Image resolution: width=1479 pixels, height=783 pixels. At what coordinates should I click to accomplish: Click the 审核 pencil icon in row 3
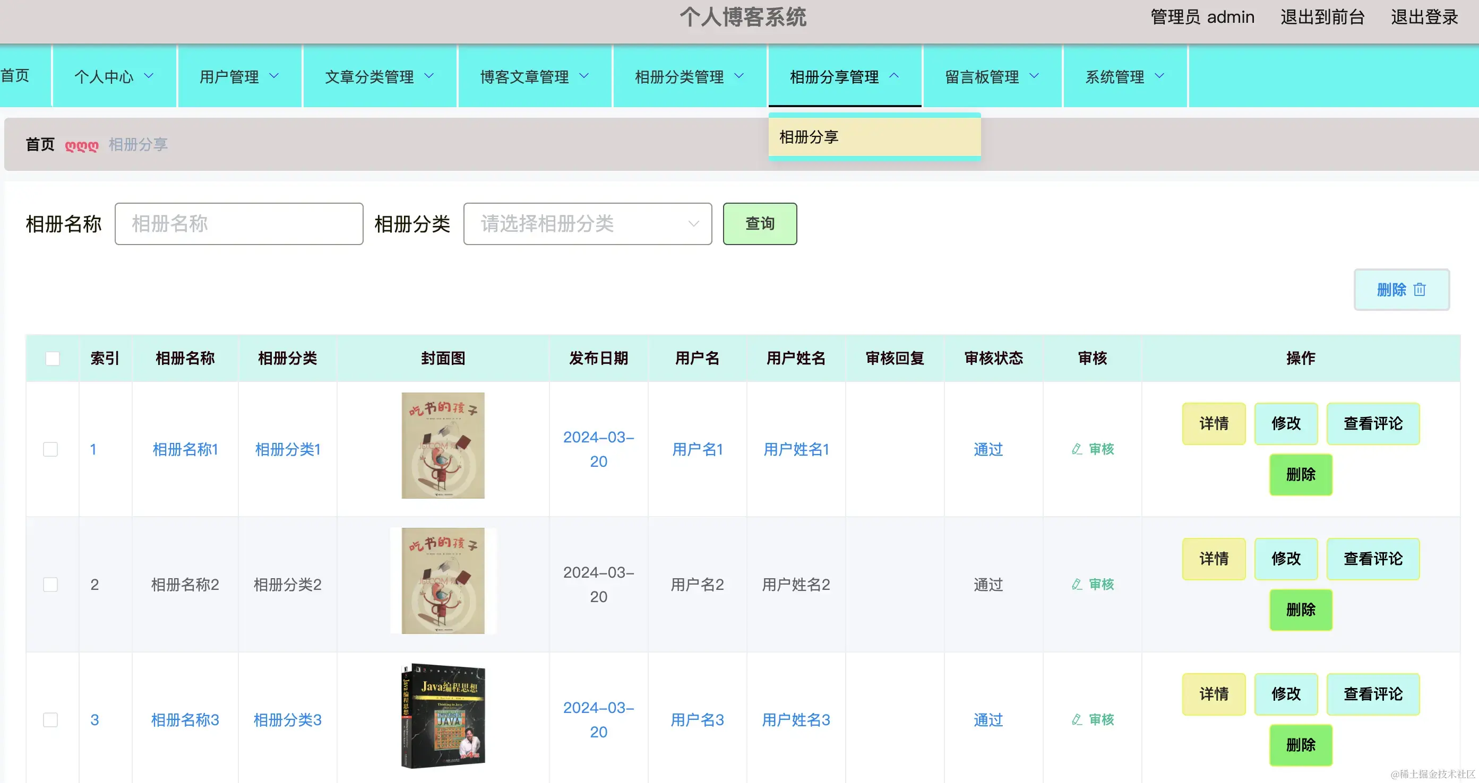[x=1076, y=719]
